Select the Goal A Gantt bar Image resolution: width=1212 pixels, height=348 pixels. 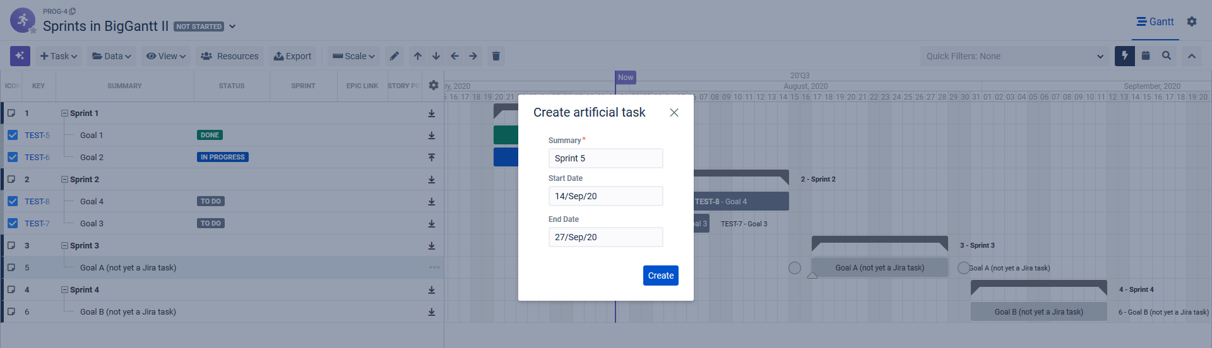[x=880, y=267]
